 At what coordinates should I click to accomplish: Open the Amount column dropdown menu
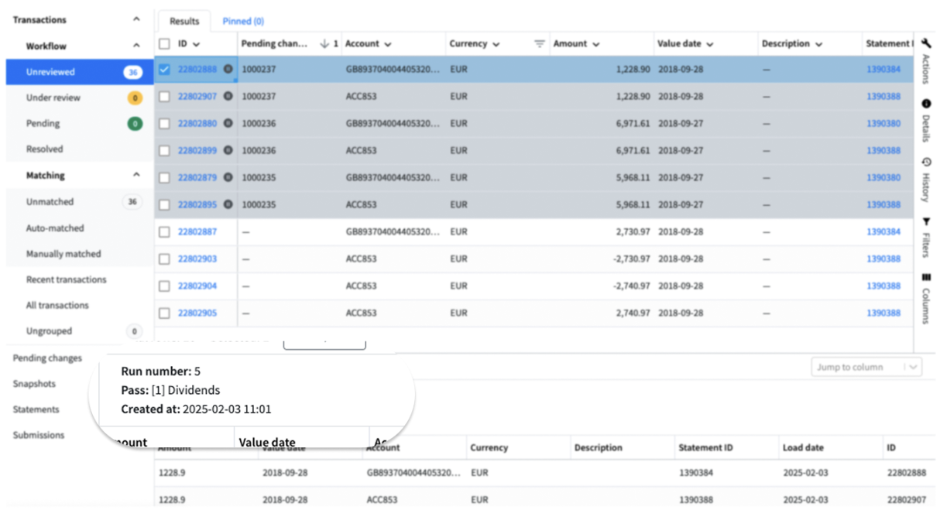click(598, 44)
